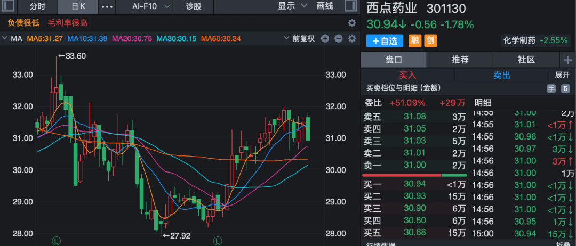This screenshot has height=246, width=576.
Task: Collapse the MA indicator row
Action: 5,38
